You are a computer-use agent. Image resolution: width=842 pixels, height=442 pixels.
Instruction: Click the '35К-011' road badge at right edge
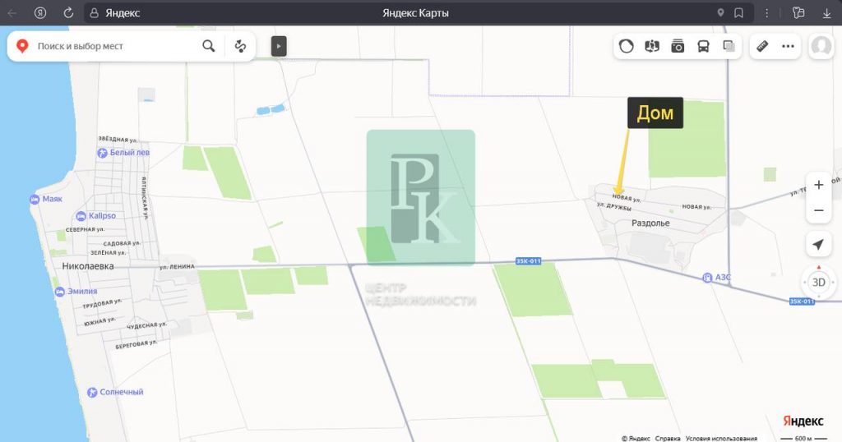click(802, 302)
